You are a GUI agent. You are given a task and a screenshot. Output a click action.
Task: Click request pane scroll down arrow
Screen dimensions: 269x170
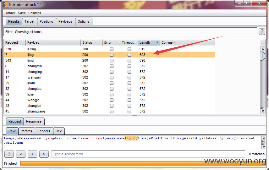264,147
